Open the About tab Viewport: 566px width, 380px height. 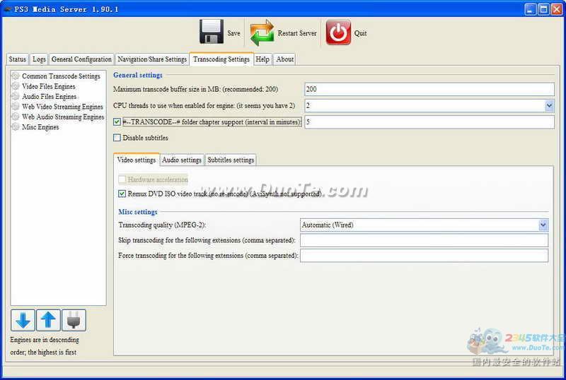click(x=285, y=59)
